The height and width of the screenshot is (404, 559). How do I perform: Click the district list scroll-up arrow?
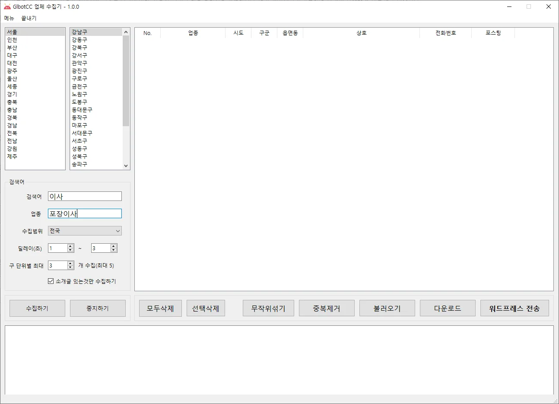(126, 32)
